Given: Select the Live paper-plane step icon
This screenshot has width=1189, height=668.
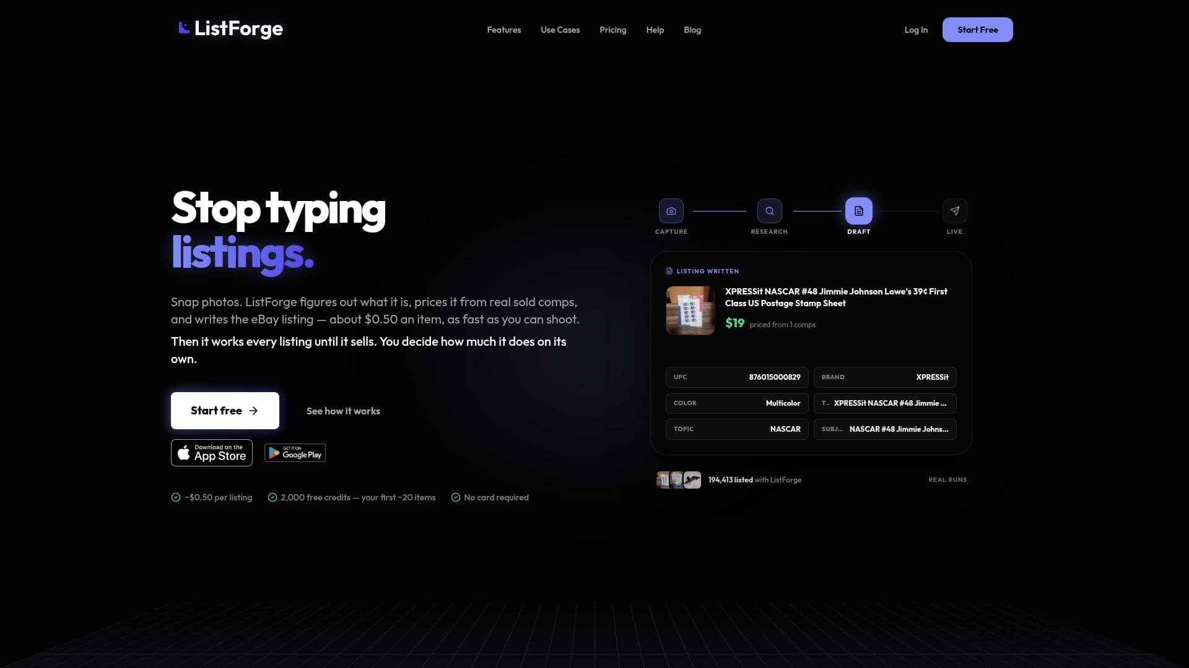Looking at the screenshot, I should coord(954,211).
